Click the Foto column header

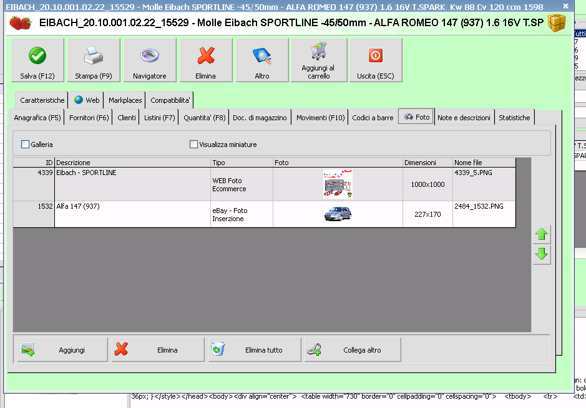point(338,163)
